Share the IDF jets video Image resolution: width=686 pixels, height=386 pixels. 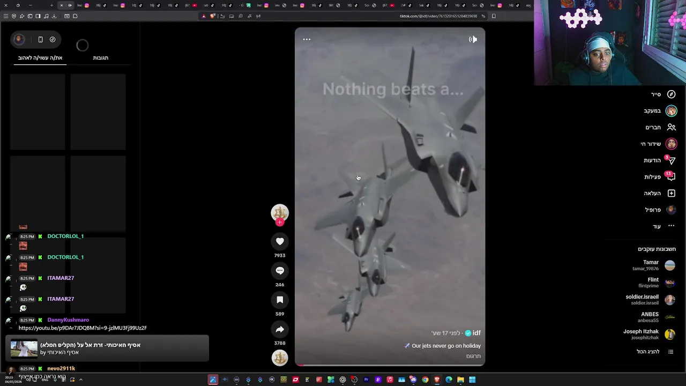coord(280,329)
